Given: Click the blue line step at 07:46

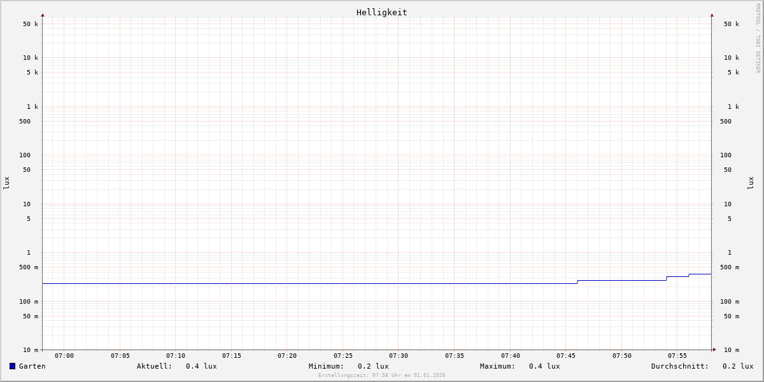Looking at the screenshot, I should tap(577, 281).
